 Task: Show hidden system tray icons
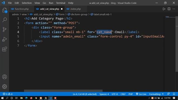click(149, 98)
